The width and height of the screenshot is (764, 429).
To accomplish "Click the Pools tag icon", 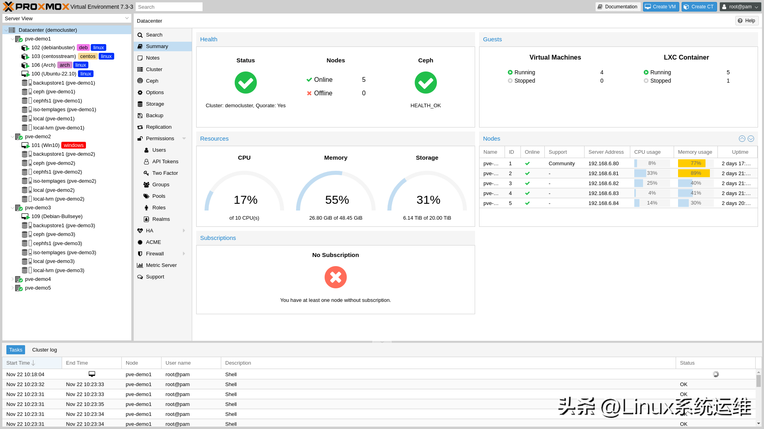I will (x=146, y=196).
